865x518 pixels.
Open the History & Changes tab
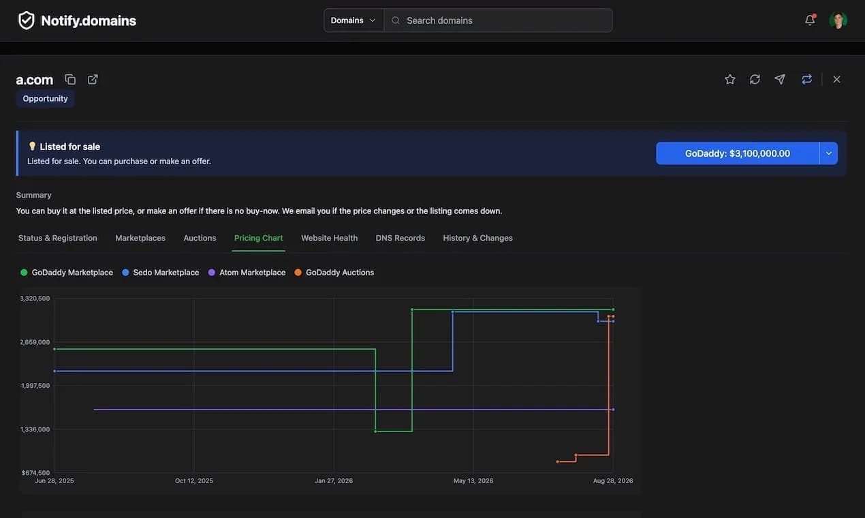pos(478,238)
